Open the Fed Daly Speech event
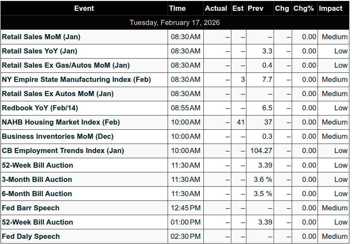Viewport: 352px width, 244px height. click(31, 236)
